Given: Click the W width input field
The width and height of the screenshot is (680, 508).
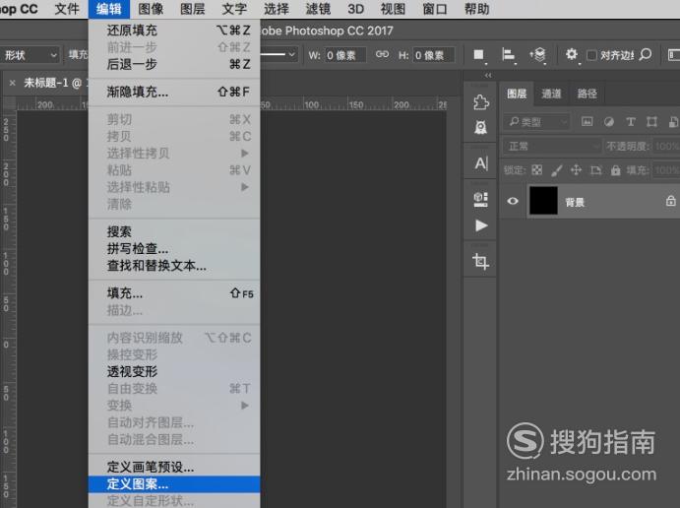Looking at the screenshot, I should coord(345,55).
